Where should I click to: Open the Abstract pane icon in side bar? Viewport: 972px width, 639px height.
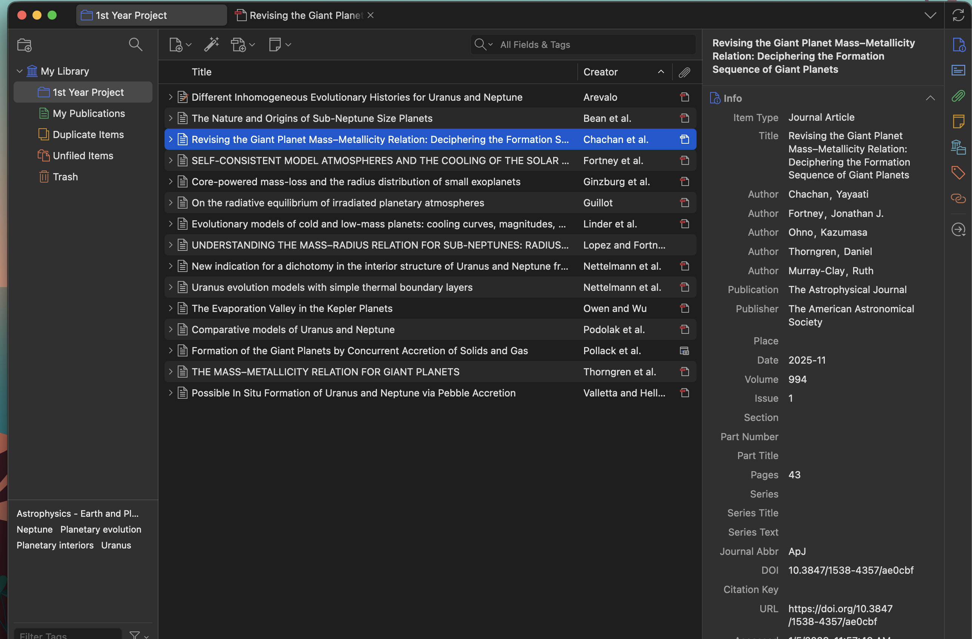pyautogui.click(x=958, y=70)
